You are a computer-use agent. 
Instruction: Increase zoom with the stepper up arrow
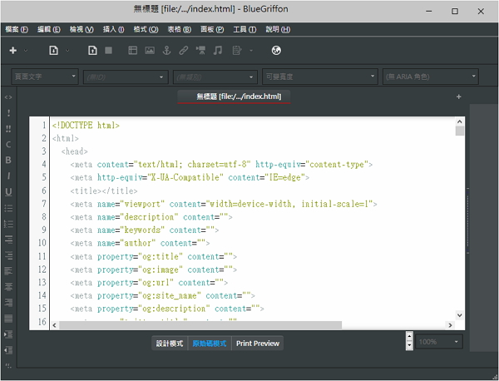409,336
